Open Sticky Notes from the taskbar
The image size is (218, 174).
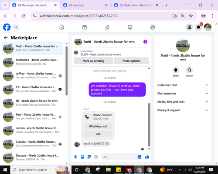click(x=119, y=170)
